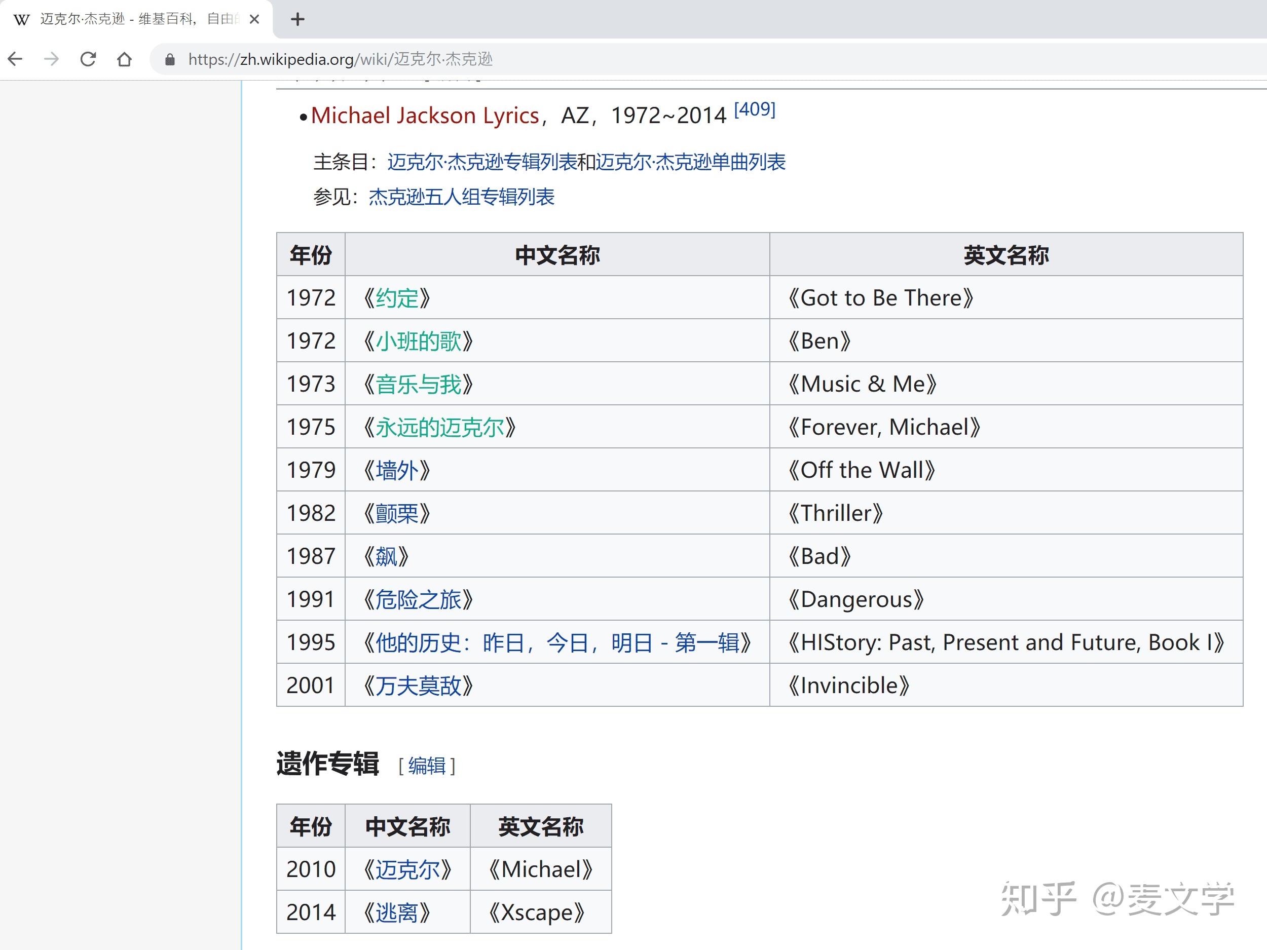1267x950 pixels.
Task: Click the padlock site info icon
Action: pos(170,60)
